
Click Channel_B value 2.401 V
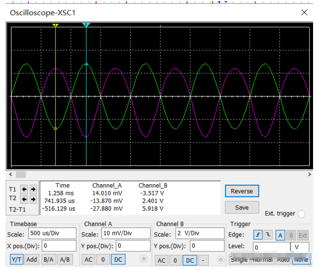[153, 201]
